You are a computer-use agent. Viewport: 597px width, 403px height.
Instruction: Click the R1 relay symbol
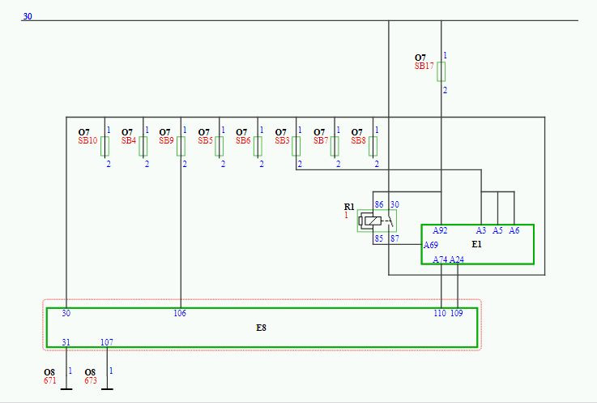pos(377,221)
